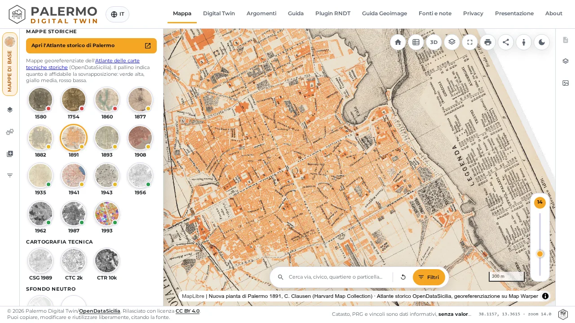The height and width of the screenshot is (323, 575).
Task: Follow the Atlante delle carte tecniche storiche link
Action: [x=83, y=64]
